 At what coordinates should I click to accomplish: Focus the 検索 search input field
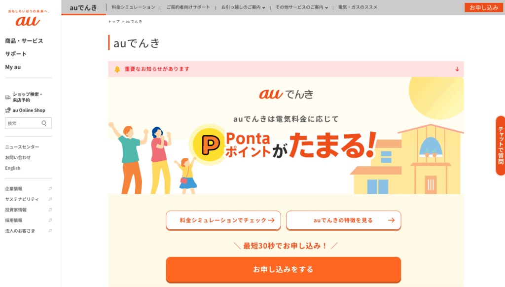[23, 123]
